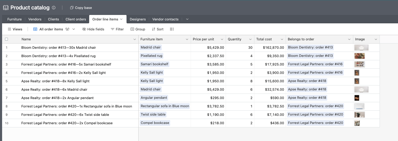
Task: Switch to the Vendors tab
Action: tap(35, 19)
